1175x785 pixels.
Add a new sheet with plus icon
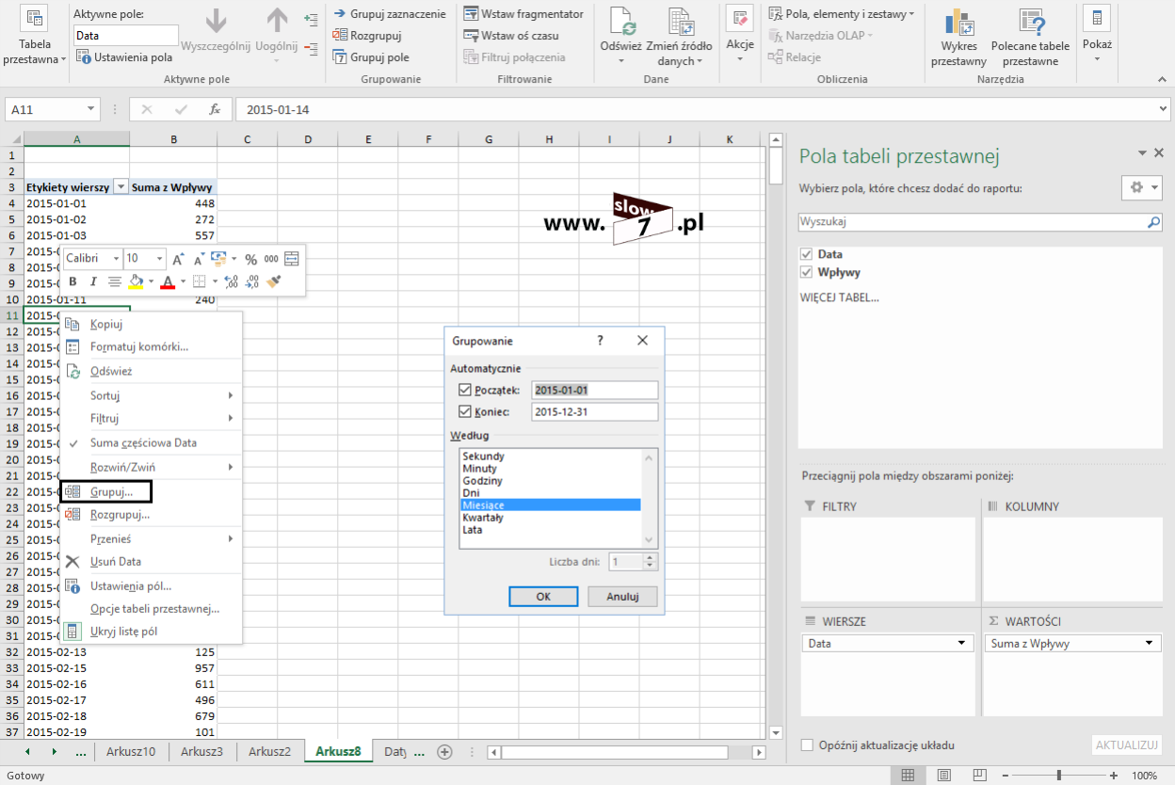point(445,751)
